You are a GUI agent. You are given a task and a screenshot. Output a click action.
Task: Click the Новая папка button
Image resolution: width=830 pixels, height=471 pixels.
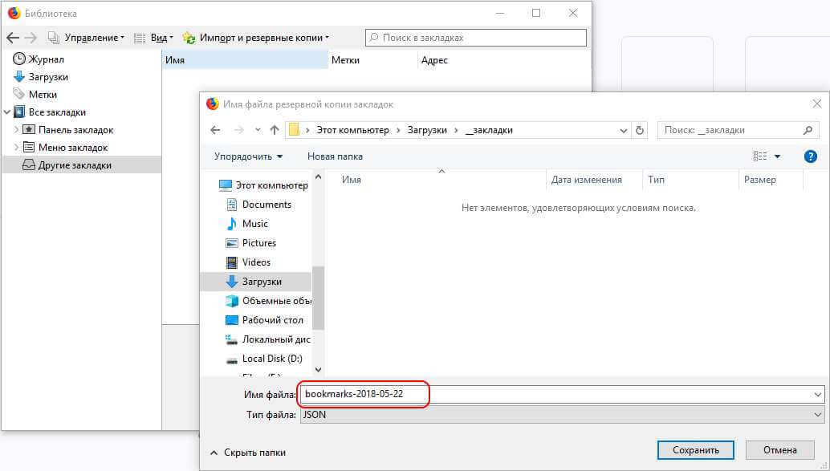point(335,156)
